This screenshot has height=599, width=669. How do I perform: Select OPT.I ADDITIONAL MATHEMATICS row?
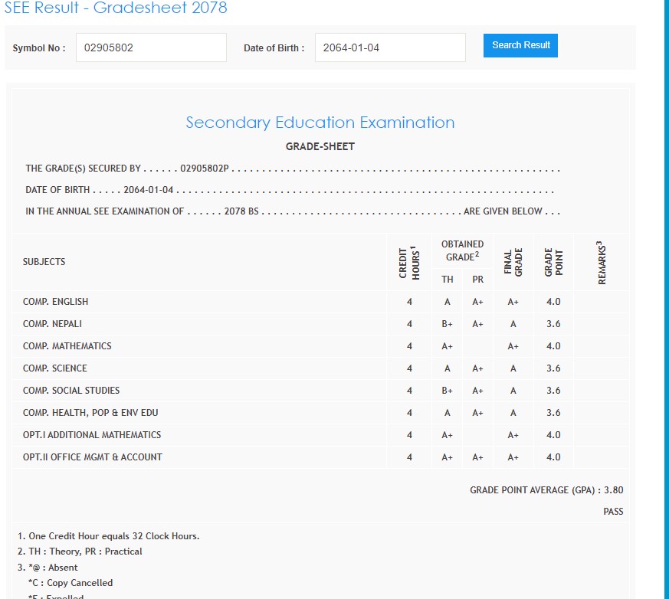(92, 435)
